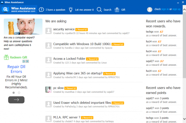
Task: Open the 'security service' question
Action: pyautogui.click(x=64, y=29)
